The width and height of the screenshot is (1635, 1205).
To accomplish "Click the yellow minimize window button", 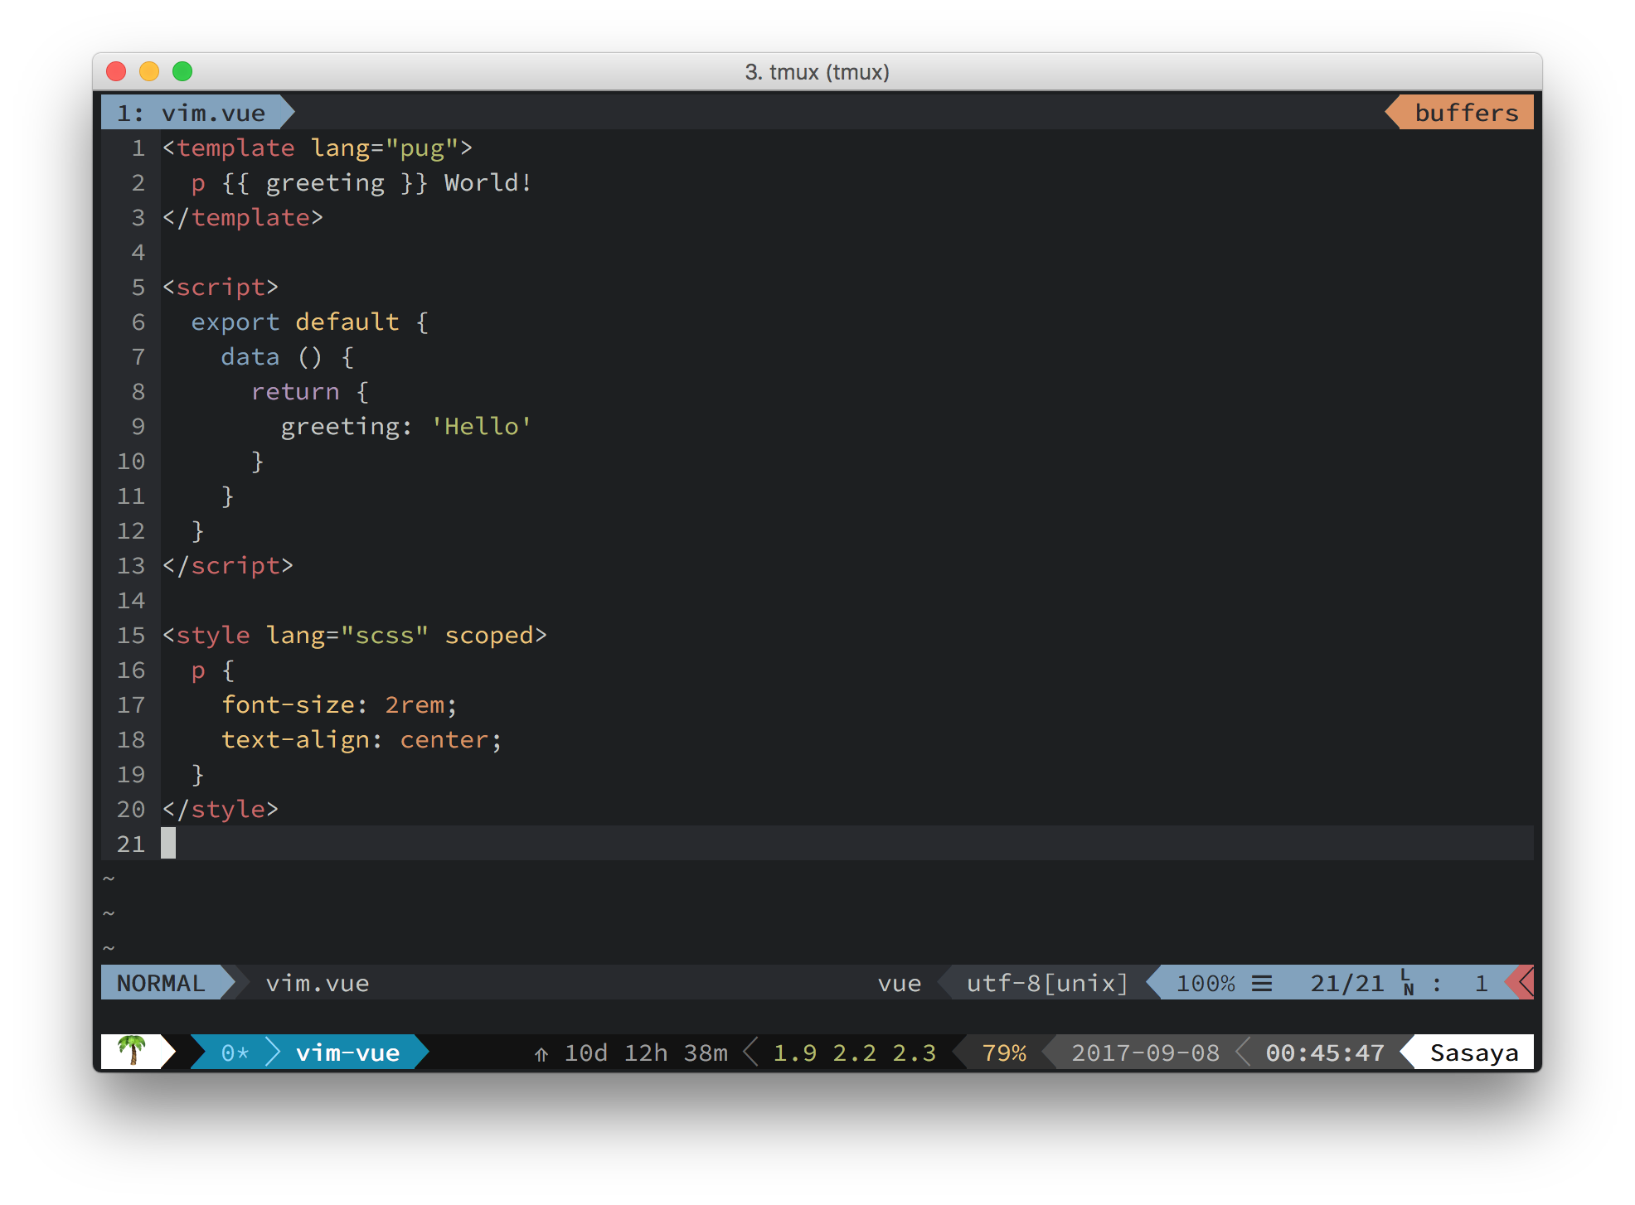I will pos(149,72).
